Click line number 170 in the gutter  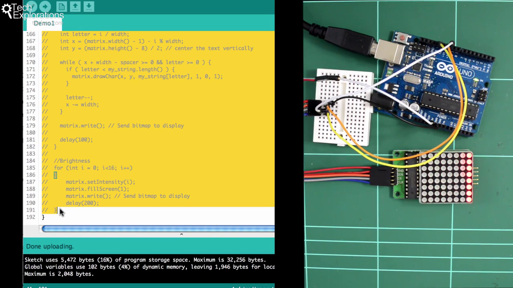(30, 62)
